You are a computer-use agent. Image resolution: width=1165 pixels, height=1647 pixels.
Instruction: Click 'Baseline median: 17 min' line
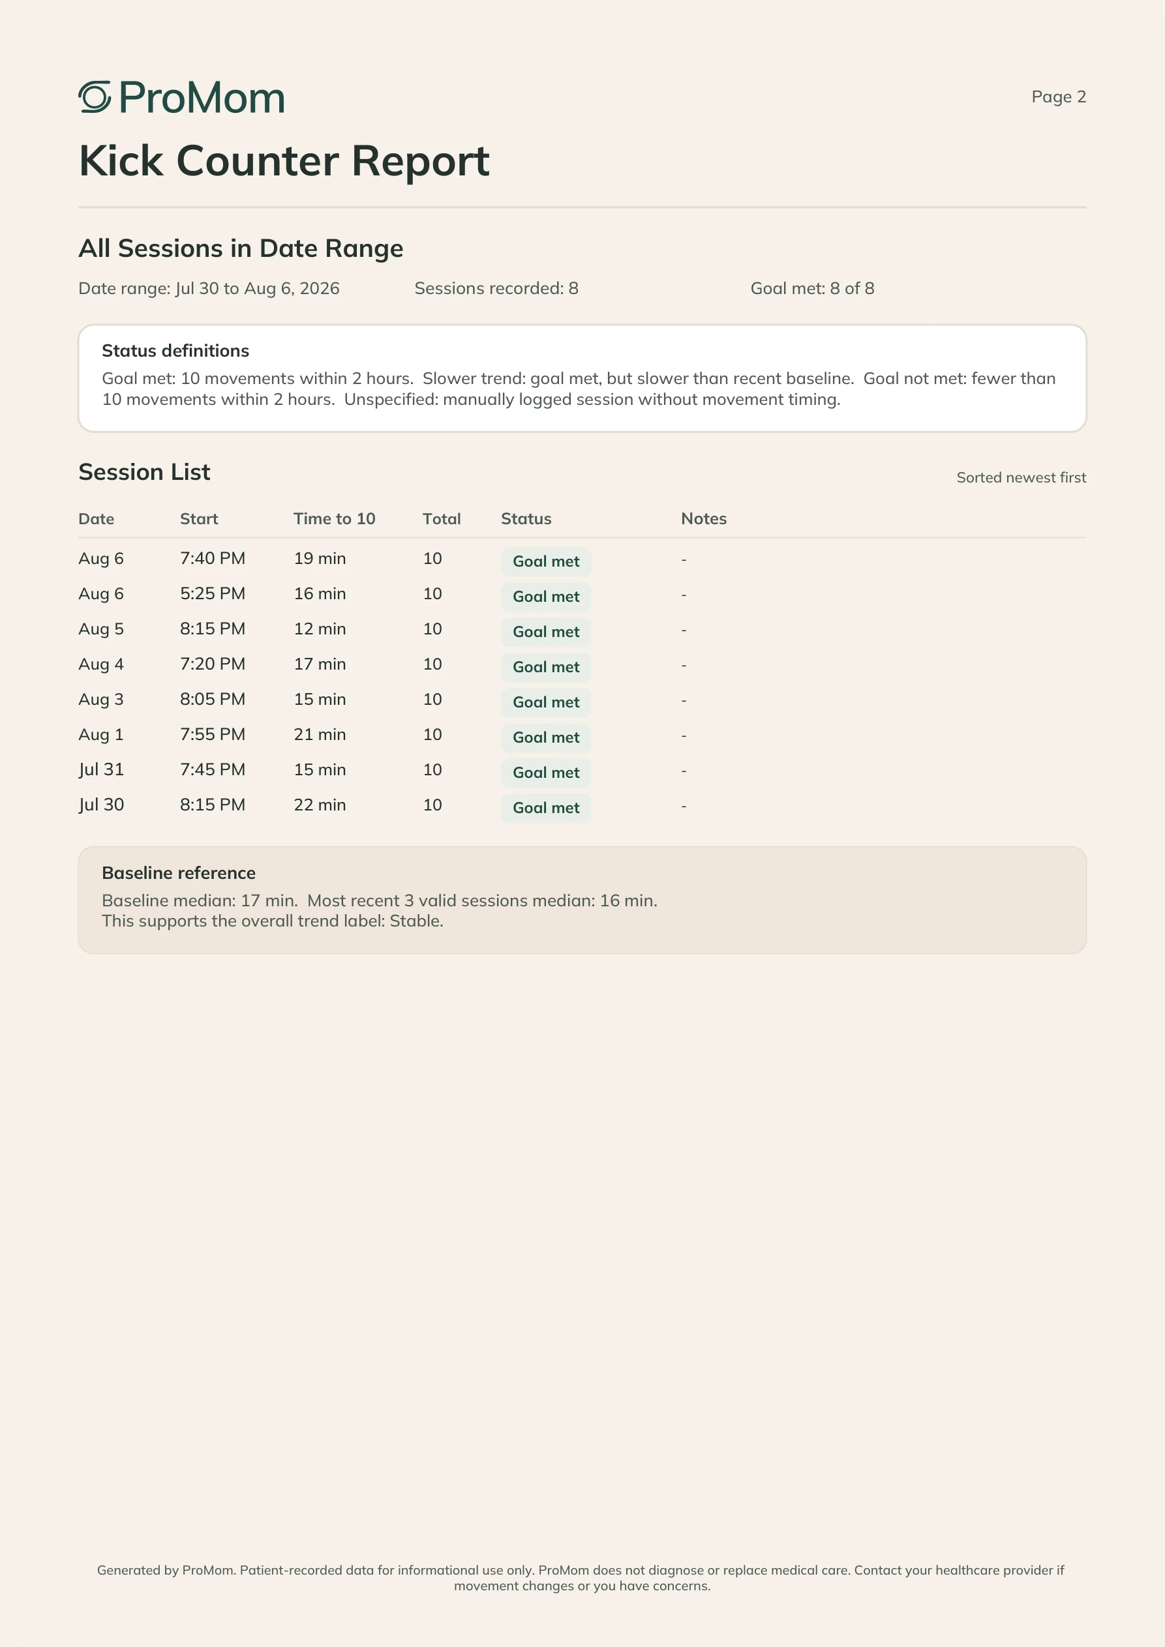click(379, 900)
